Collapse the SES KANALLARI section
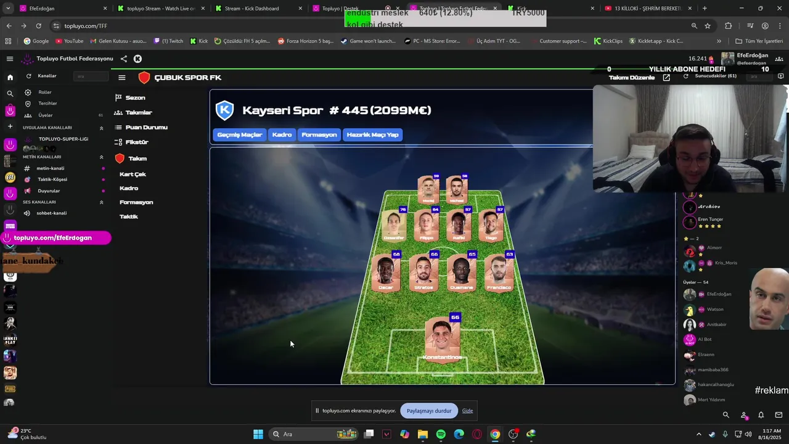 (101, 202)
